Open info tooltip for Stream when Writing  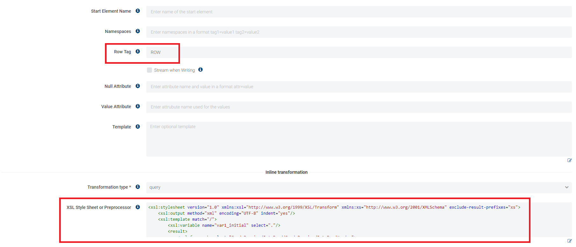[x=200, y=70]
